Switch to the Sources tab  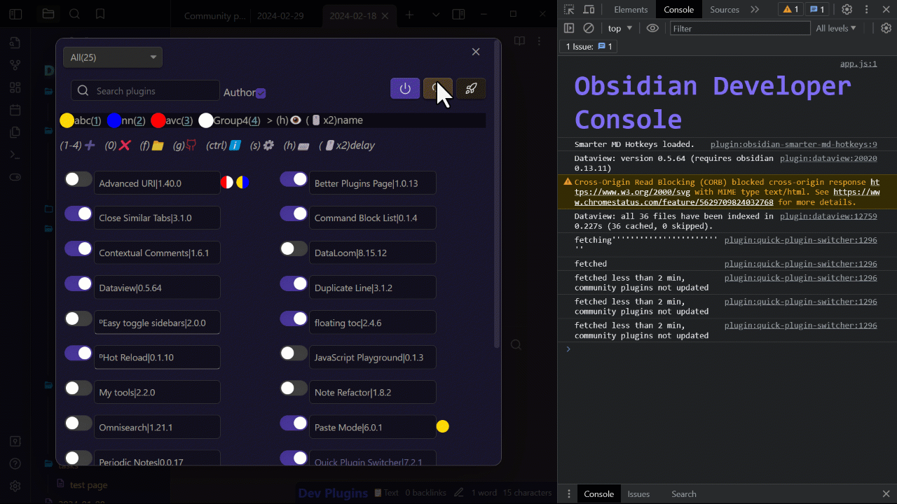point(725,9)
